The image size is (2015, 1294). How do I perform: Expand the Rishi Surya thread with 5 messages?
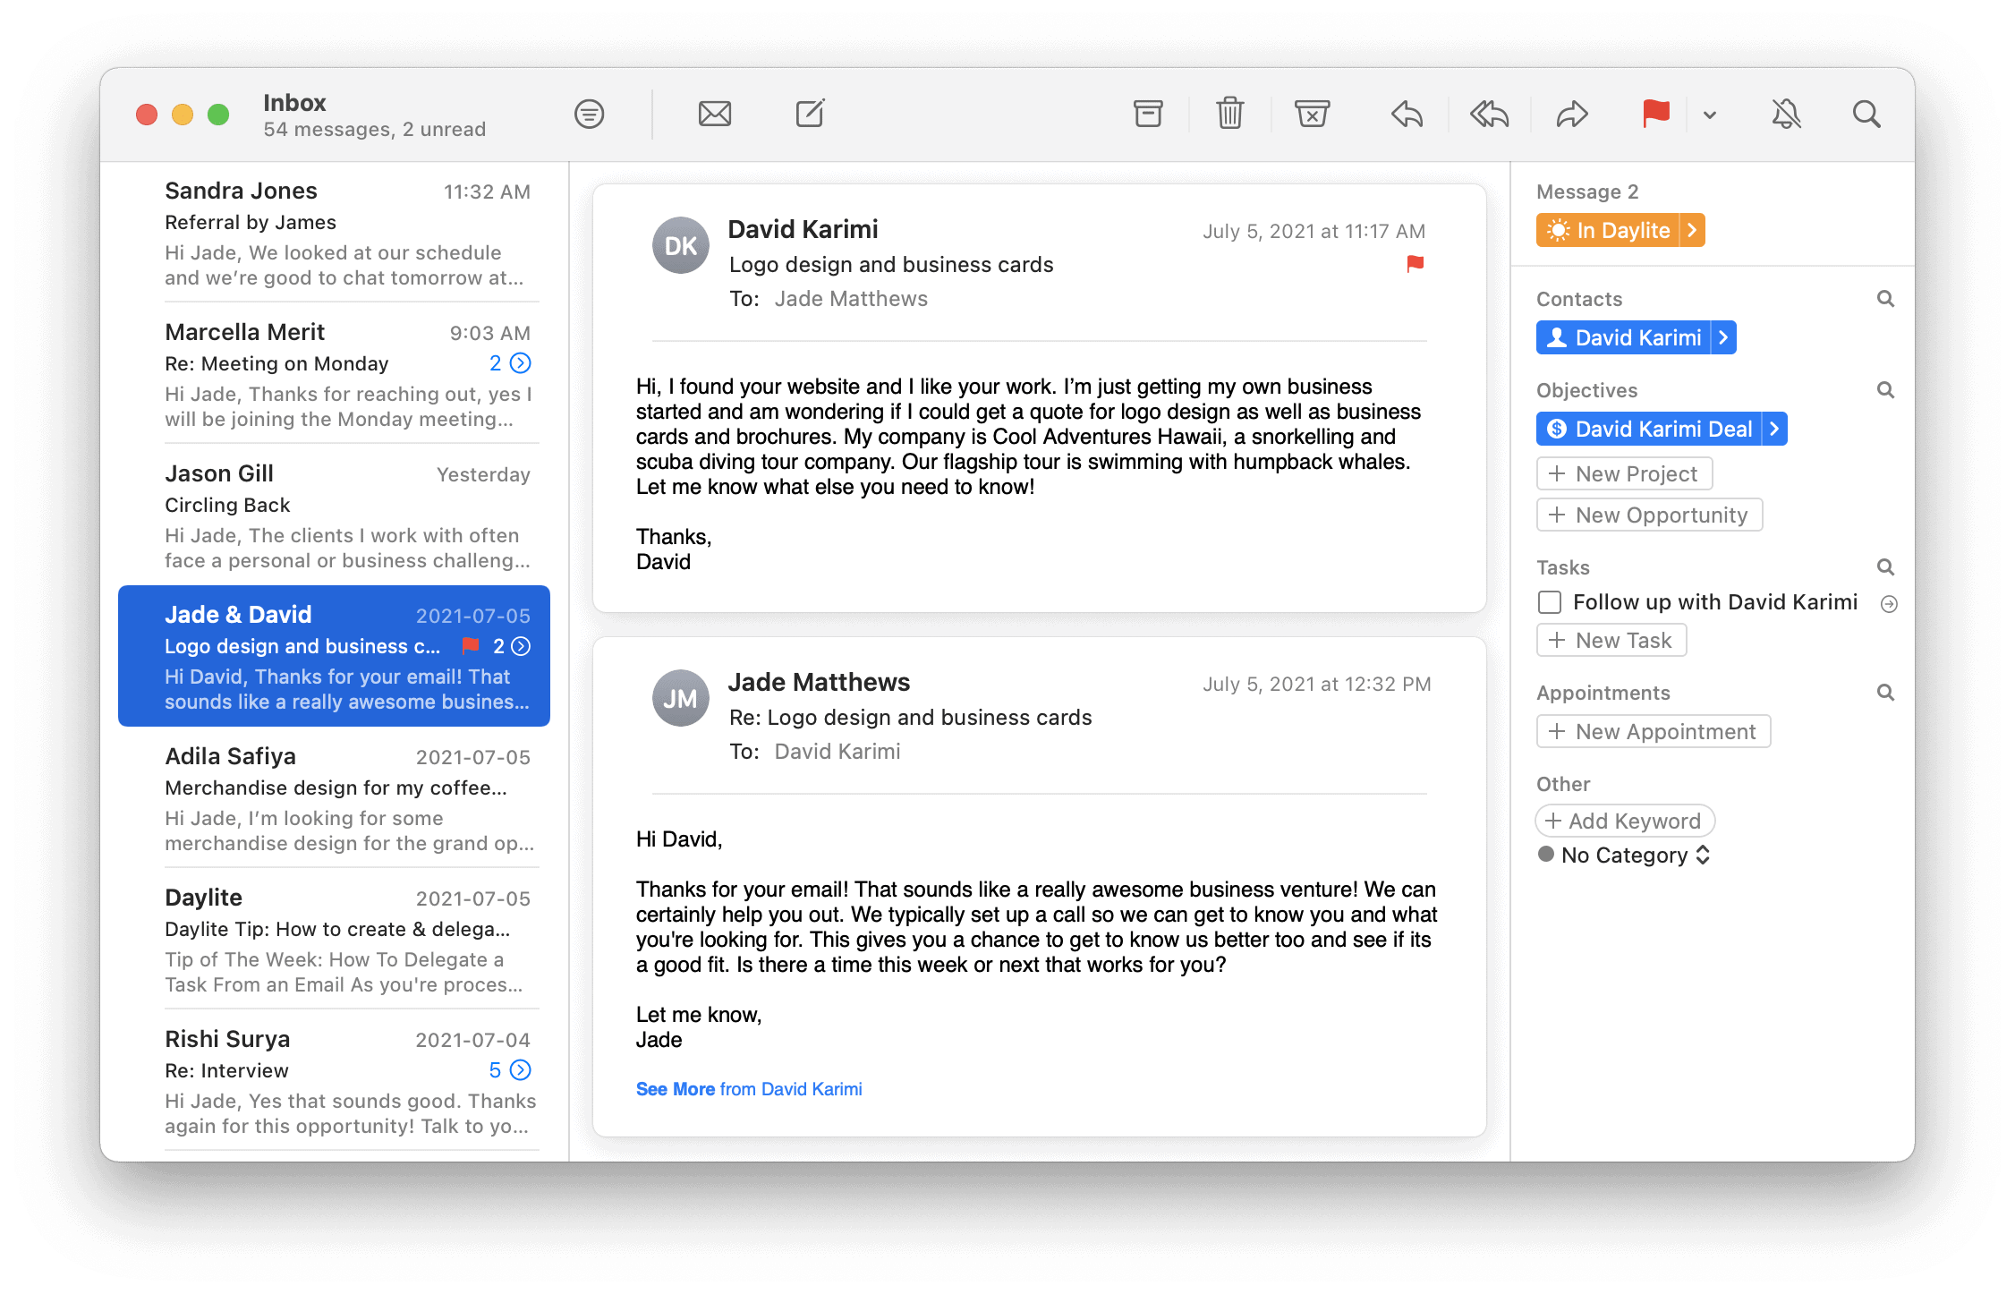point(521,1070)
